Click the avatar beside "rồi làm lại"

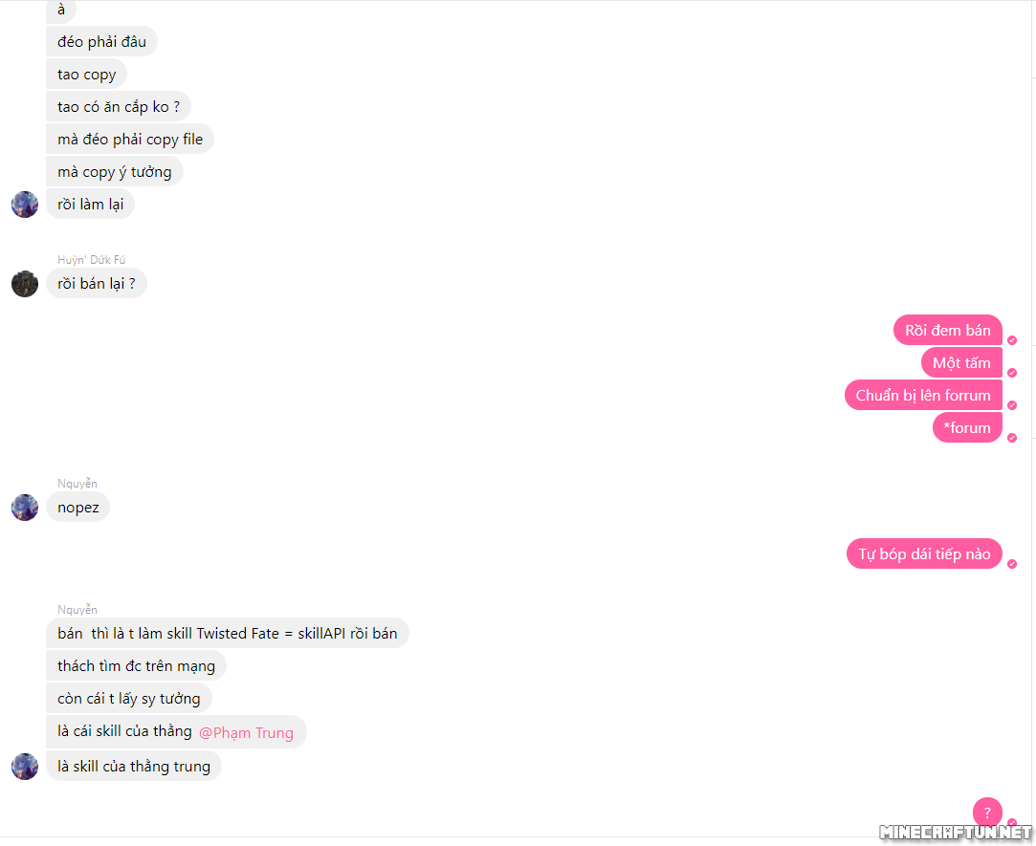click(x=25, y=205)
